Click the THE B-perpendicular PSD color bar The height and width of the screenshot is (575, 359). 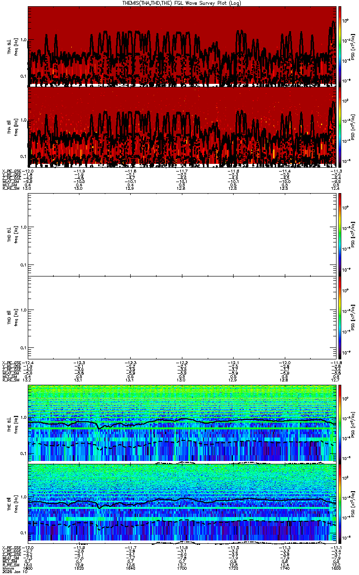[x=340, y=424]
